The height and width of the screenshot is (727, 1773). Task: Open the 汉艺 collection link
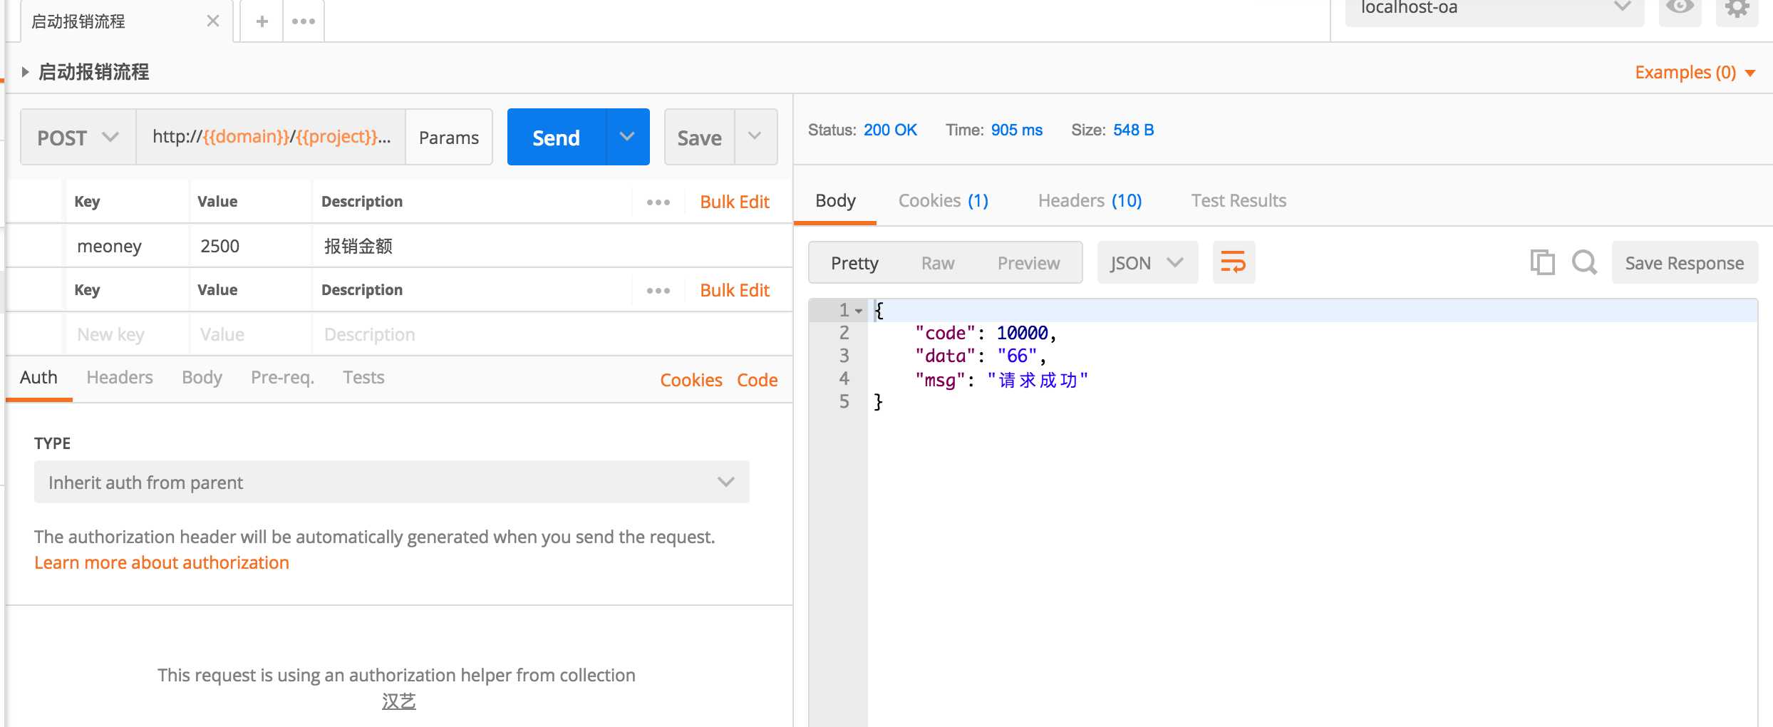coord(398,701)
